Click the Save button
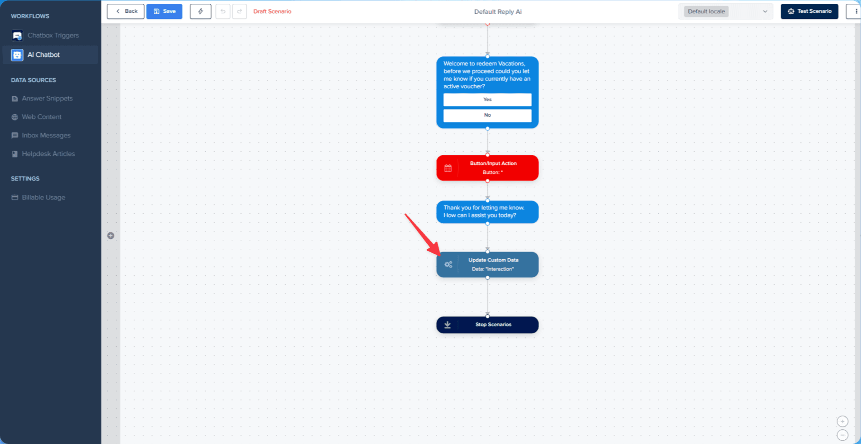 [164, 11]
